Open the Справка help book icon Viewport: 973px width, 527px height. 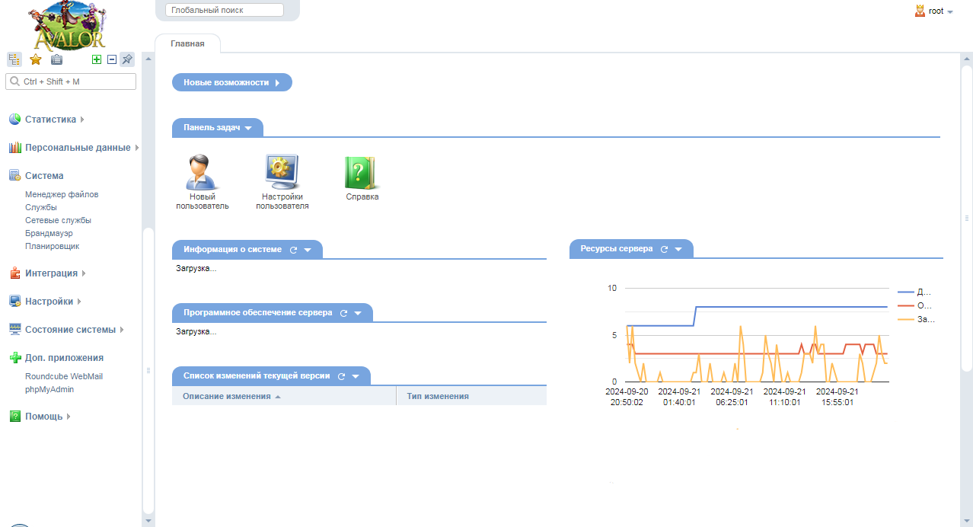tap(362, 173)
